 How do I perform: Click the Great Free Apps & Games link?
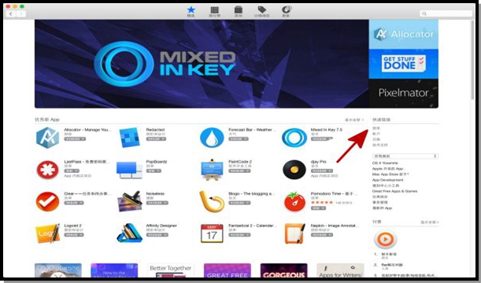coord(394,191)
